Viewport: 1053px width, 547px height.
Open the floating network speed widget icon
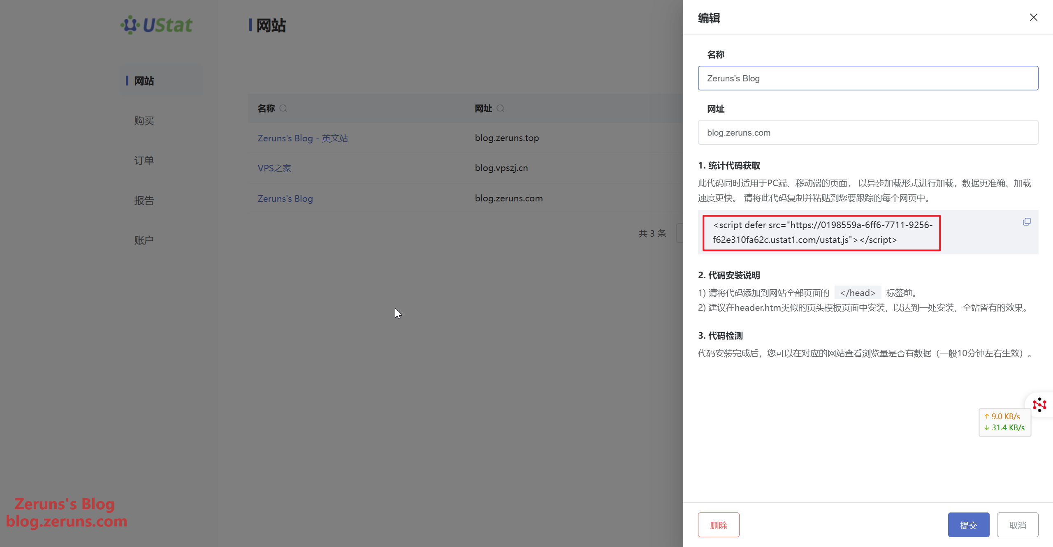pos(1039,405)
